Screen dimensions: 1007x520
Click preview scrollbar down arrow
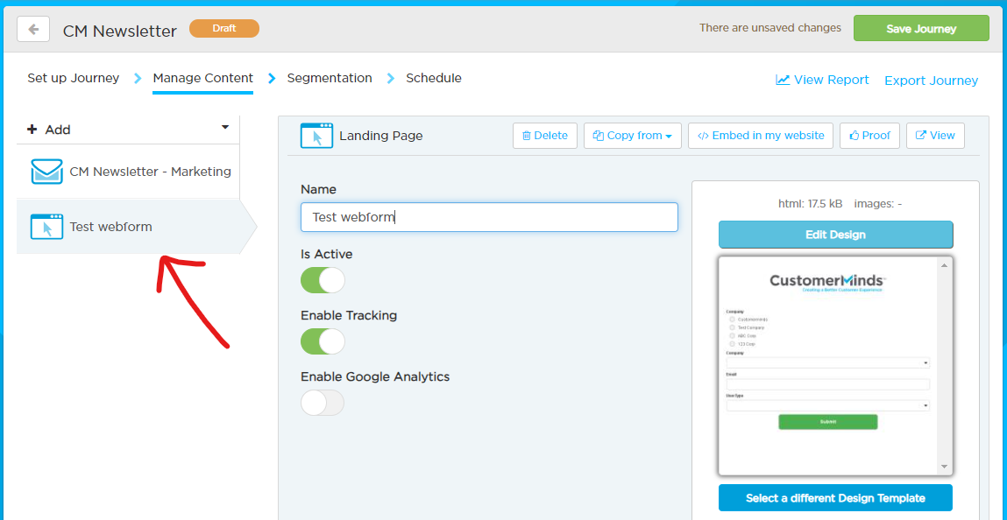click(x=944, y=466)
